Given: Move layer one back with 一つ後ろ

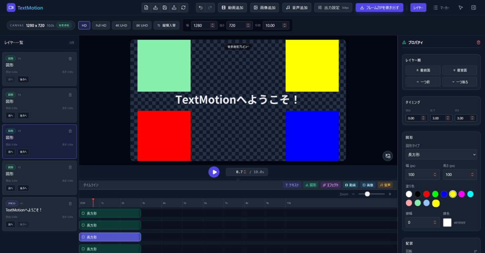Looking at the screenshot, I should pos(460,82).
